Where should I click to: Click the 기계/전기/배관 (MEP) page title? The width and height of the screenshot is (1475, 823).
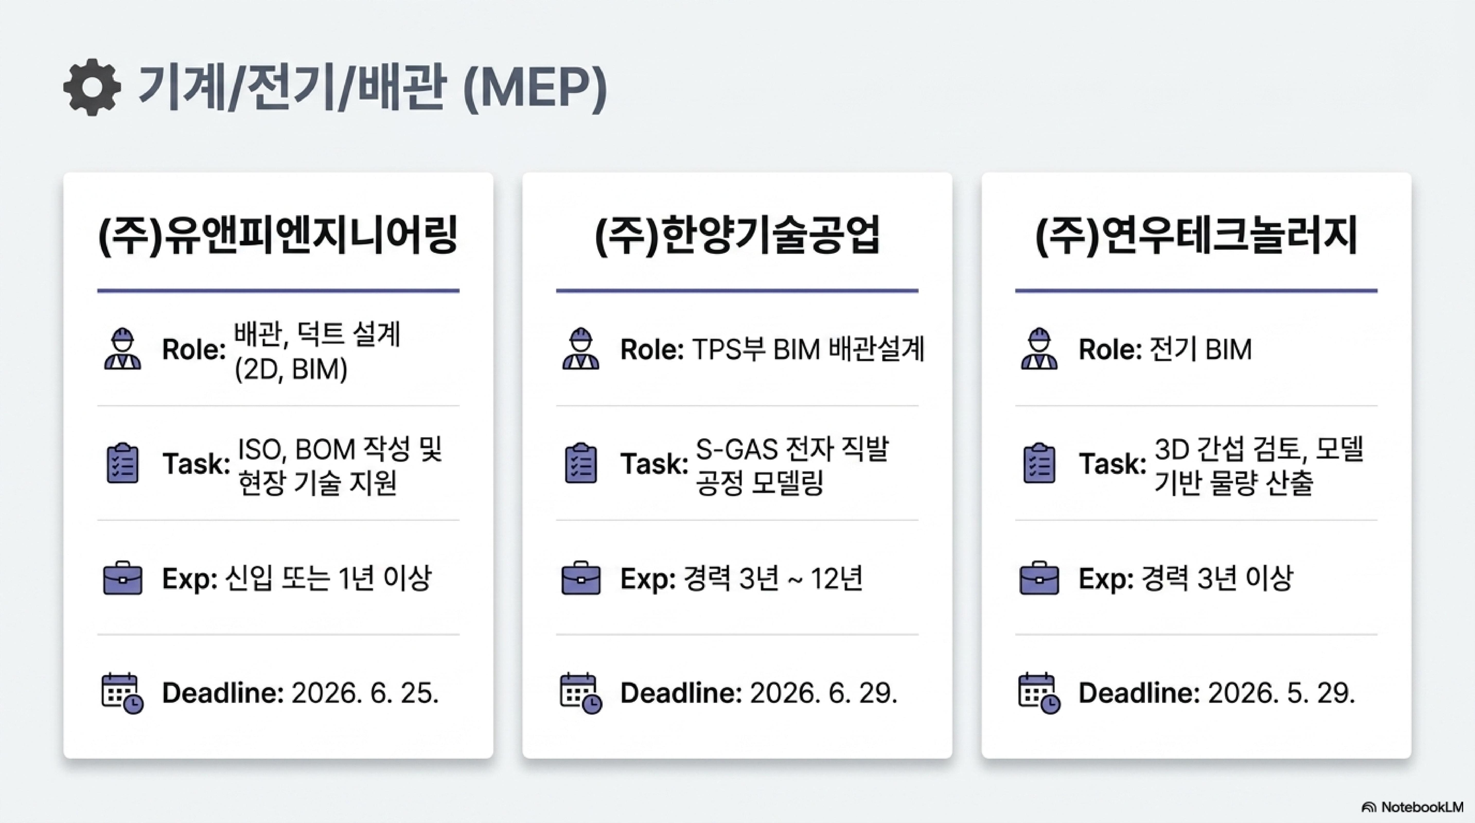pos(373,87)
